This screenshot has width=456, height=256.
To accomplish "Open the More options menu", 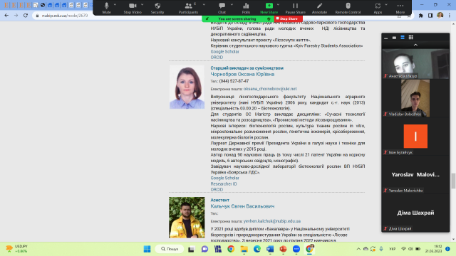I will [x=400, y=8].
